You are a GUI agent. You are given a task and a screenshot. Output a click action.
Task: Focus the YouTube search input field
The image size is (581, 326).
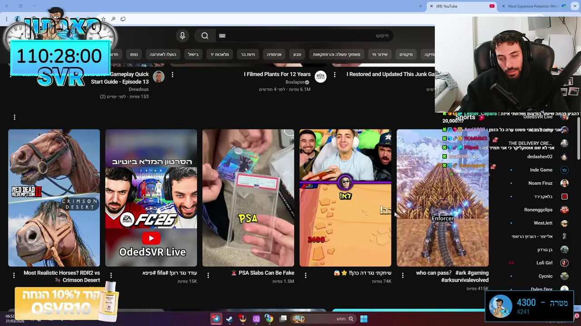304,36
